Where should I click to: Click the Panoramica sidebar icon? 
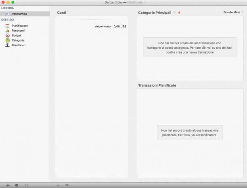coord(7,14)
